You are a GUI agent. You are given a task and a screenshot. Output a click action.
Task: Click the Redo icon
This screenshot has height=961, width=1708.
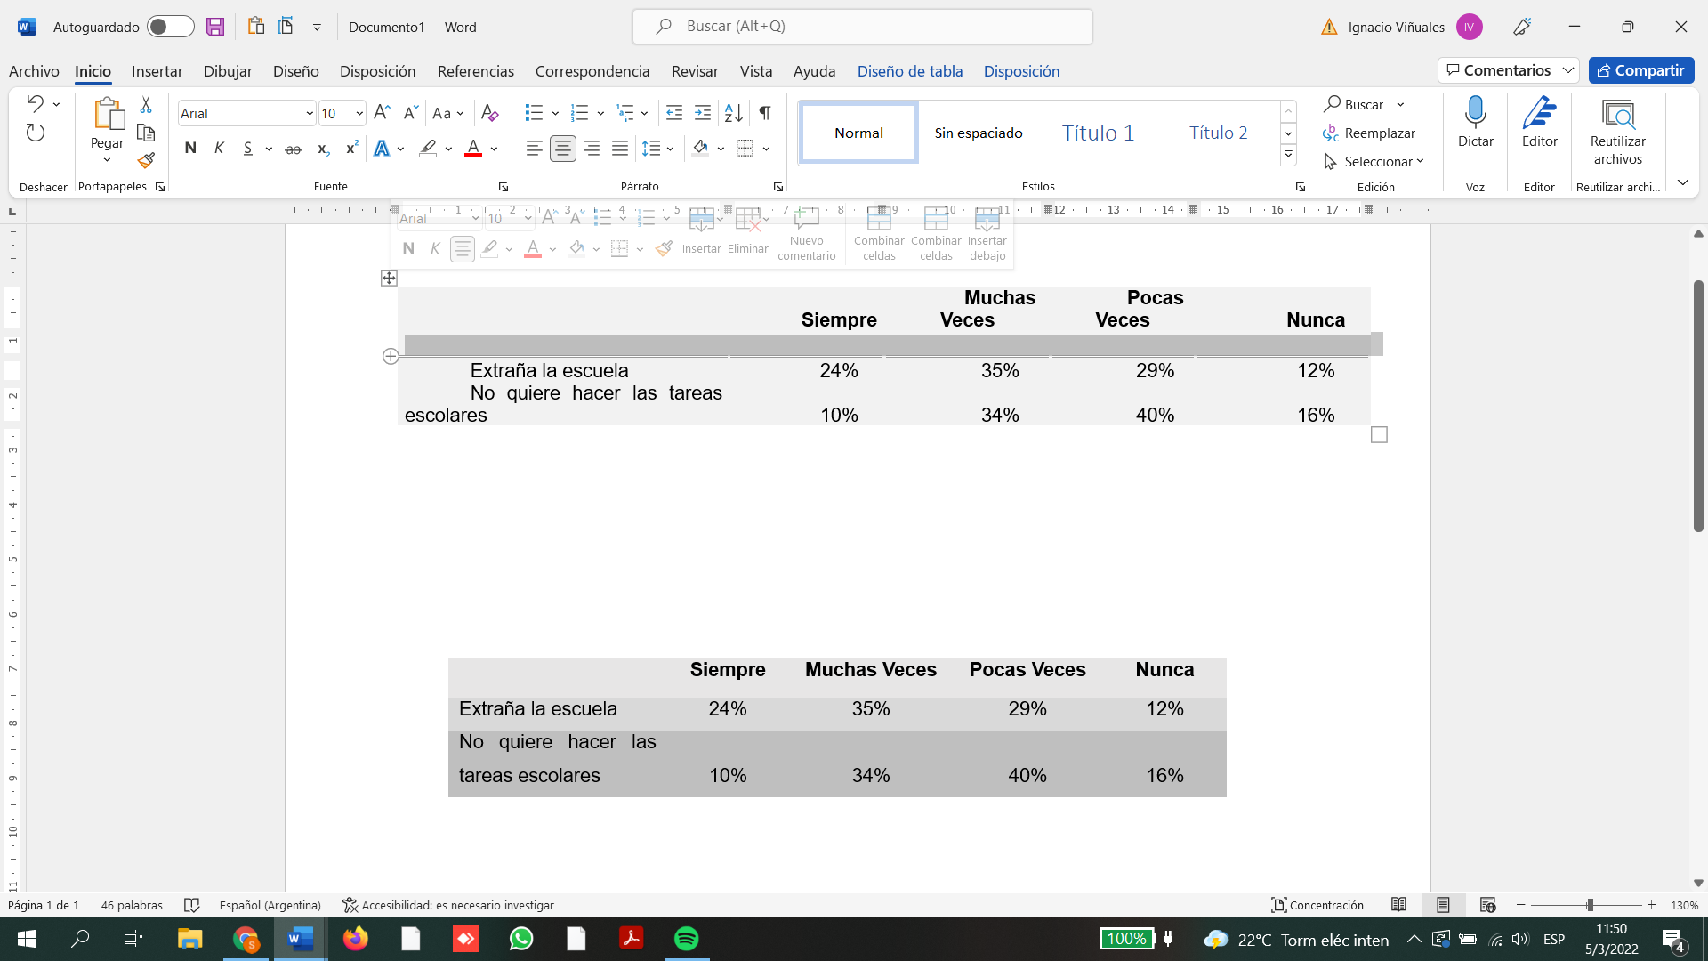coord(36,133)
